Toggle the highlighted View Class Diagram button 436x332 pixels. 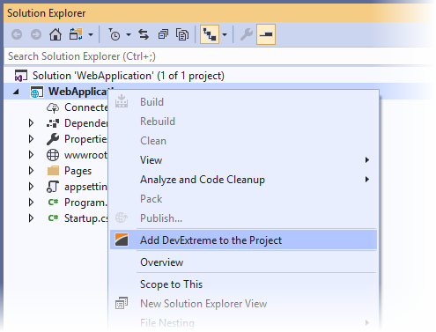point(210,34)
